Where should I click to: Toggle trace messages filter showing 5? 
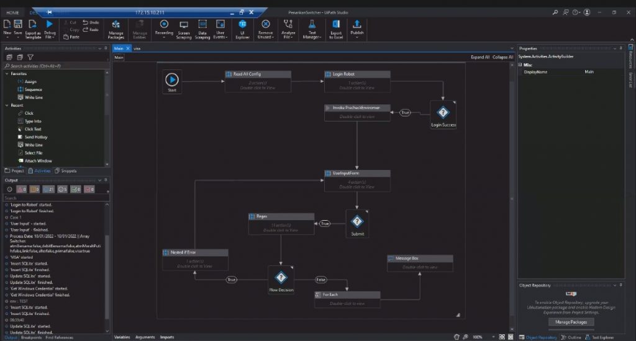[x=63, y=189]
